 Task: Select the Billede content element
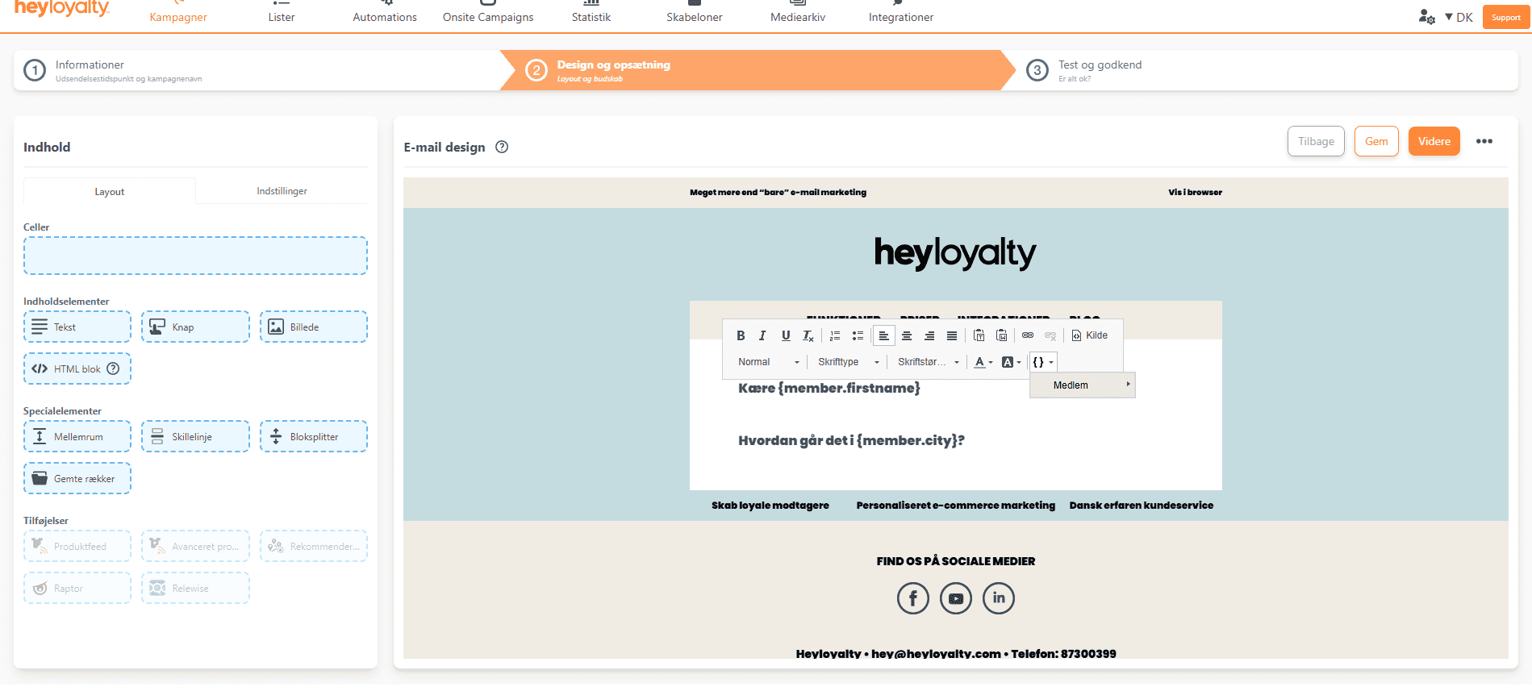tap(313, 327)
